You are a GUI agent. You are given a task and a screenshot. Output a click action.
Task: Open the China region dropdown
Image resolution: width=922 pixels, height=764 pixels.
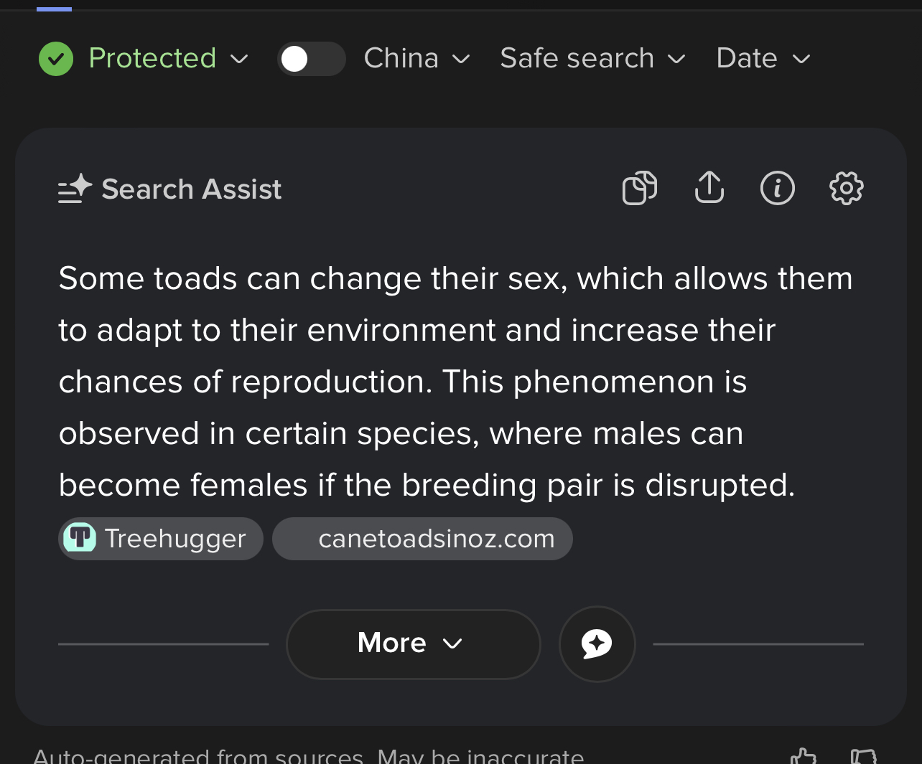416,58
